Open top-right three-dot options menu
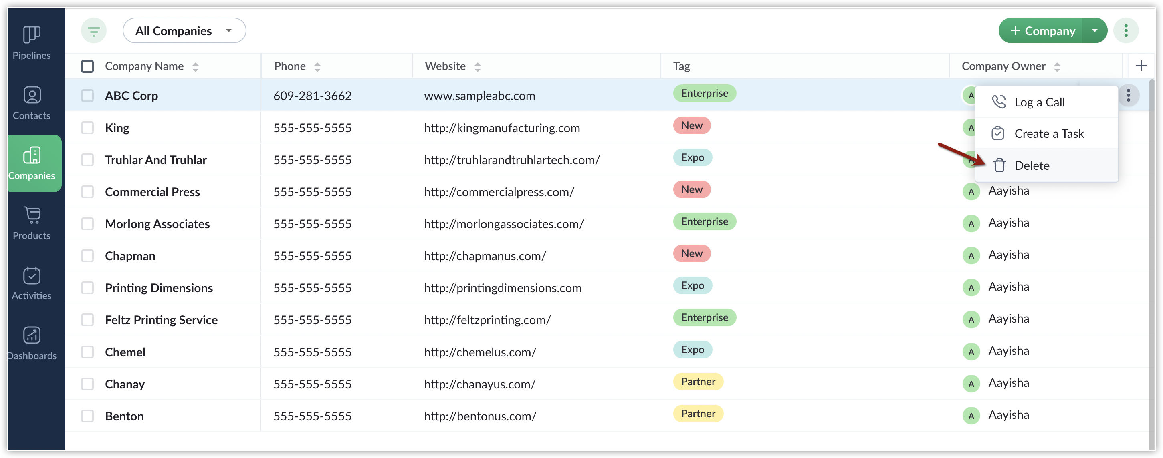Image resolution: width=1163 pixels, height=458 pixels. tap(1125, 31)
